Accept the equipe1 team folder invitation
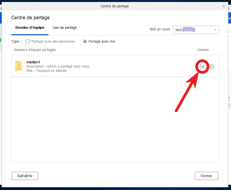Image resolution: width=231 pixels, height=190 pixels. tap(202, 66)
